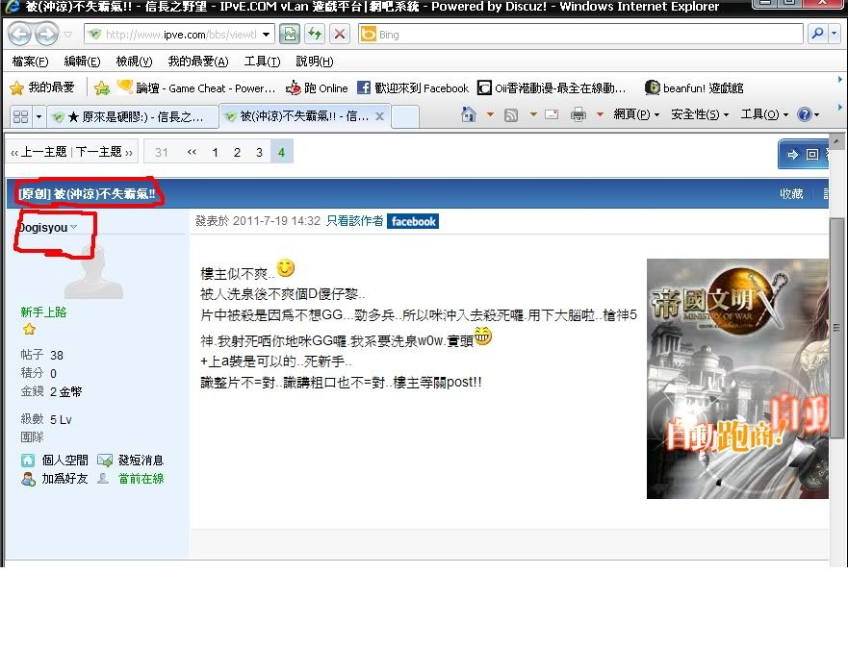This screenshot has height=648, width=848.
Task: Close the current 被(沖涼)不失霸氣 tab
Action: point(379,116)
